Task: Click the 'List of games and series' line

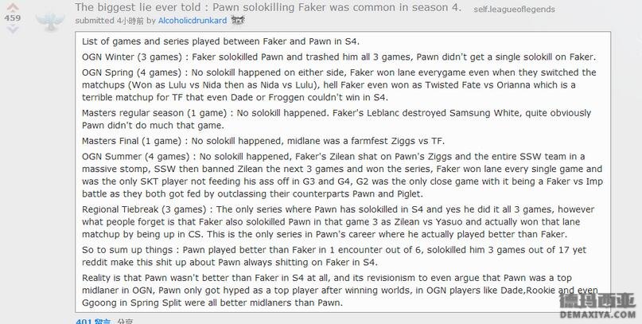Action: coord(220,41)
